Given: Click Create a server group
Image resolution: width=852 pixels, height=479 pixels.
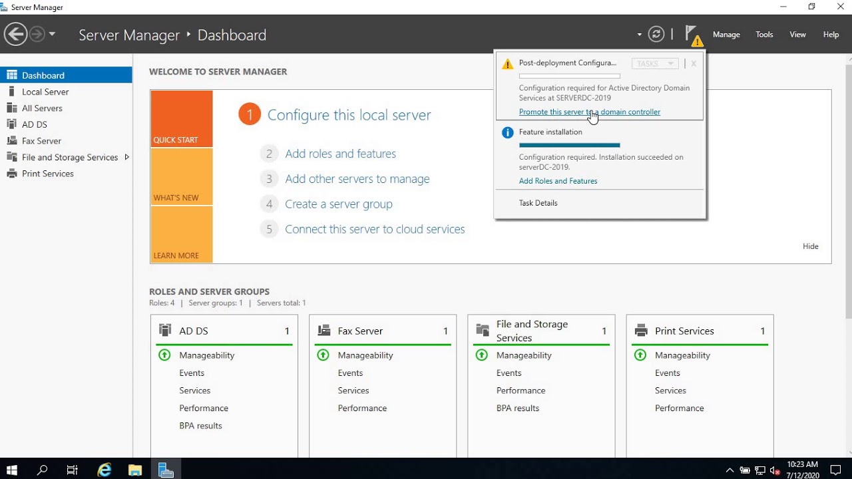Looking at the screenshot, I should click(x=339, y=204).
